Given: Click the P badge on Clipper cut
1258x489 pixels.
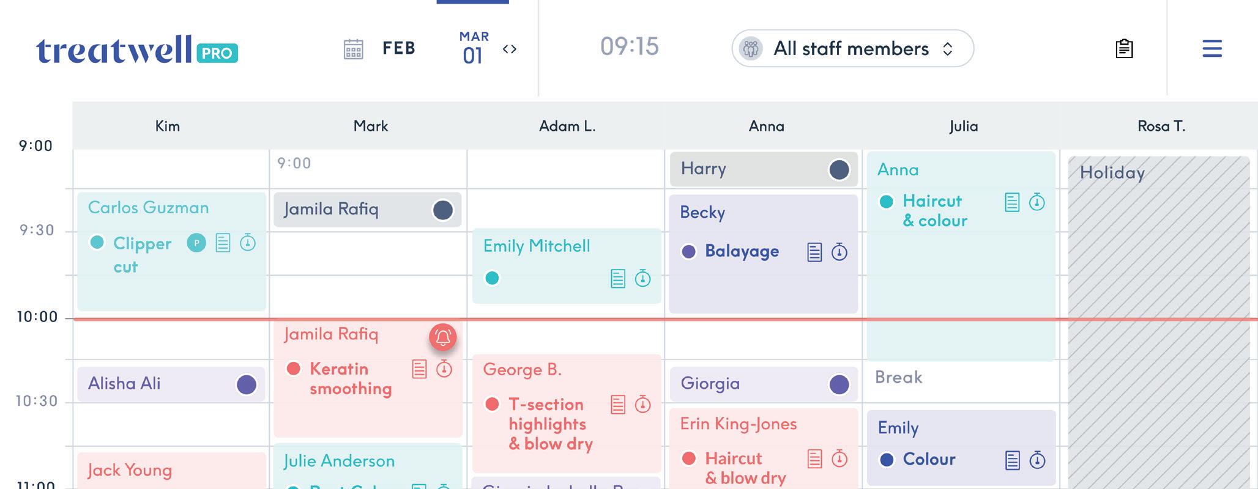Looking at the screenshot, I should (x=196, y=243).
